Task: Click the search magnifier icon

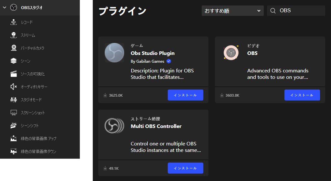Action: pyautogui.click(x=273, y=11)
